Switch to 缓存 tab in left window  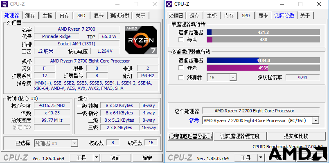tap(30, 16)
